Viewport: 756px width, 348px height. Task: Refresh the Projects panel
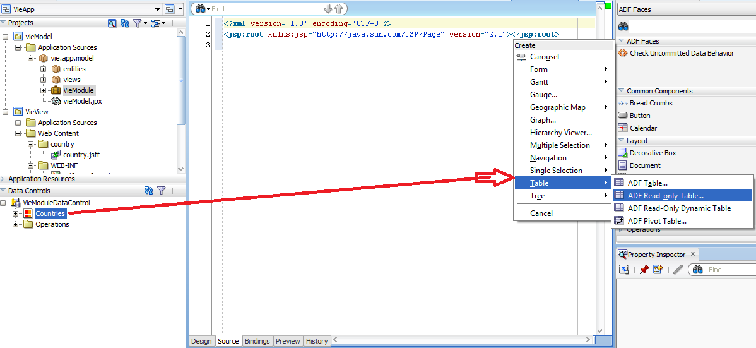125,23
